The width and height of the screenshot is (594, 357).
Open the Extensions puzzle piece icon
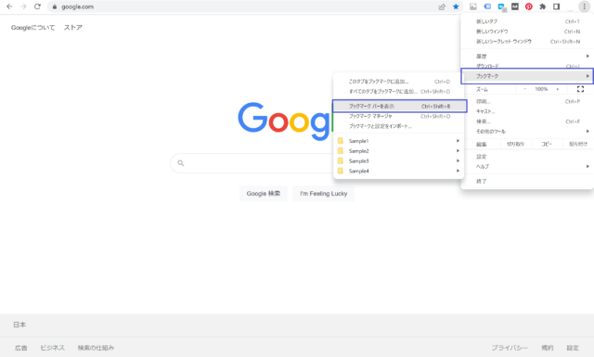point(542,6)
